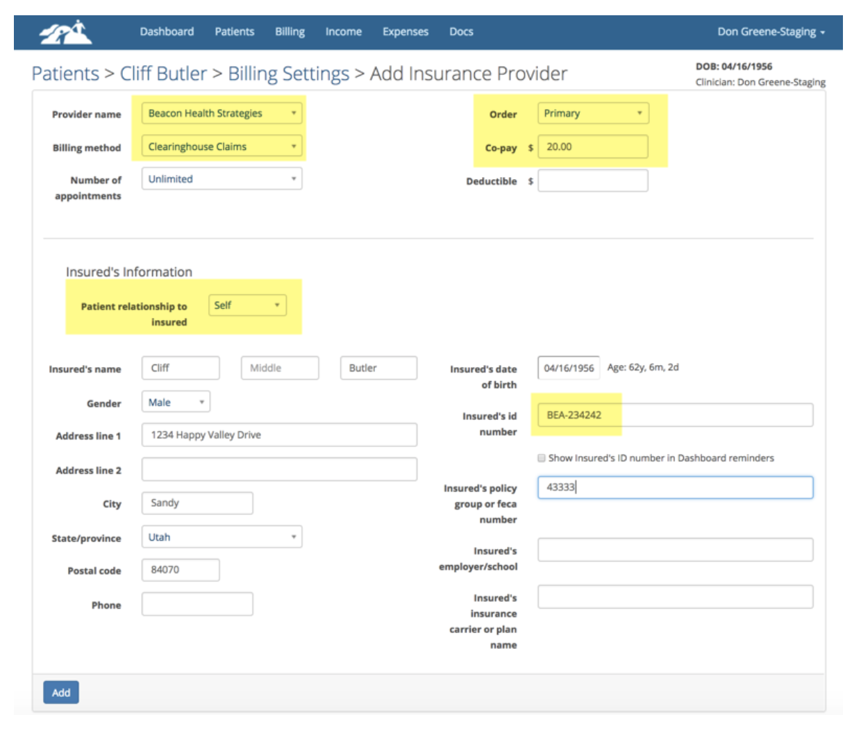The width and height of the screenshot is (861, 733).
Task: Follow the Cliff Butler breadcrumb link
Action: [163, 74]
